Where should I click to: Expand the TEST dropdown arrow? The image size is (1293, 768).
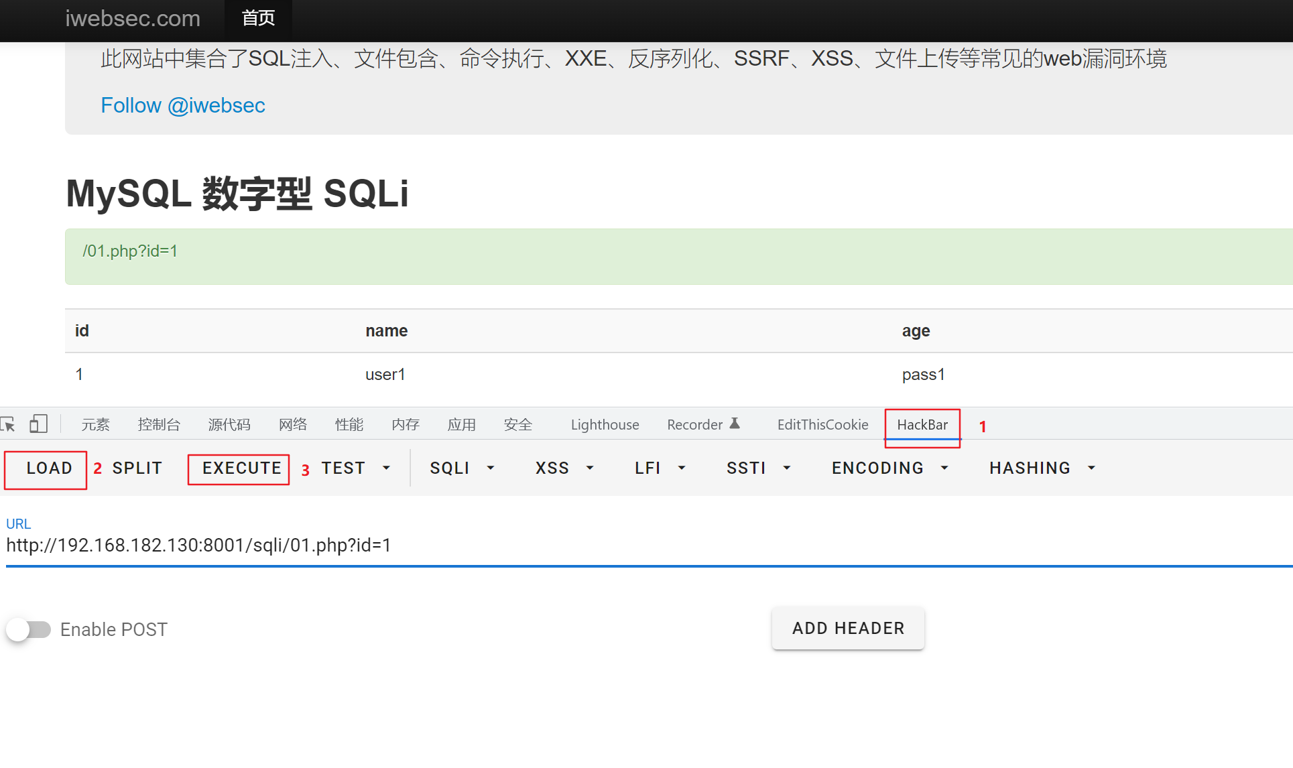click(x=386, y=468)
